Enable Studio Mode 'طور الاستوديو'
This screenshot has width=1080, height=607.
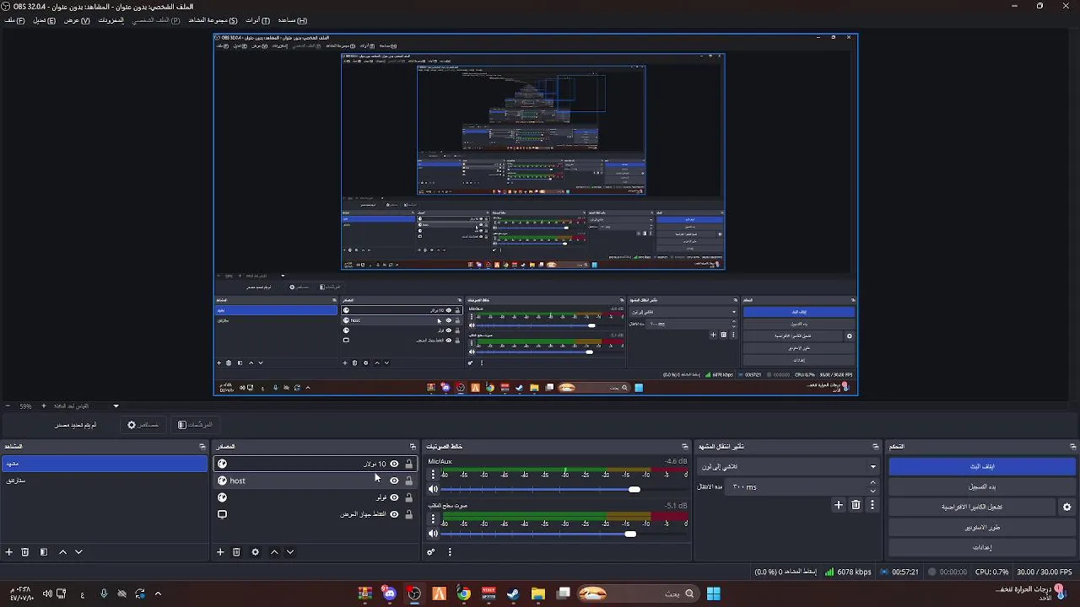[x=982, y=527]
